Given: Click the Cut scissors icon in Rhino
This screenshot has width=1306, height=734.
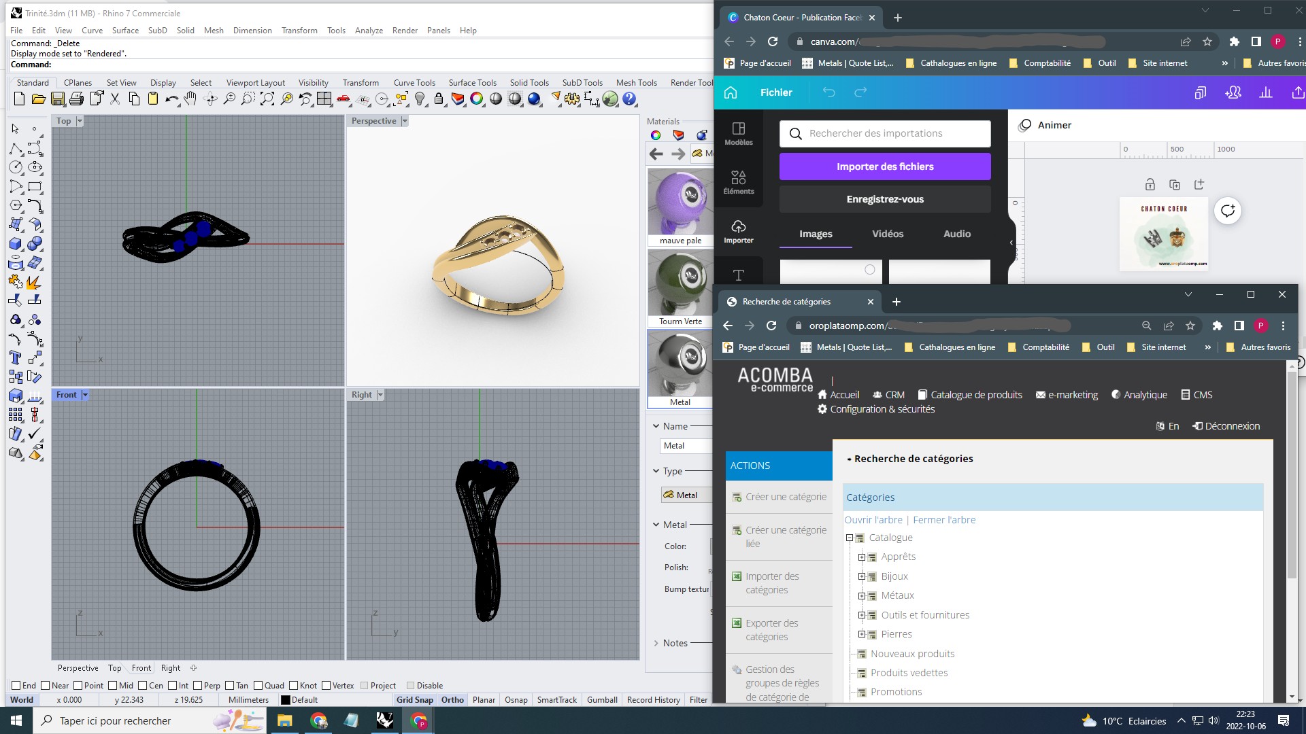Looking at the screenshot, I should coord(115,99).
